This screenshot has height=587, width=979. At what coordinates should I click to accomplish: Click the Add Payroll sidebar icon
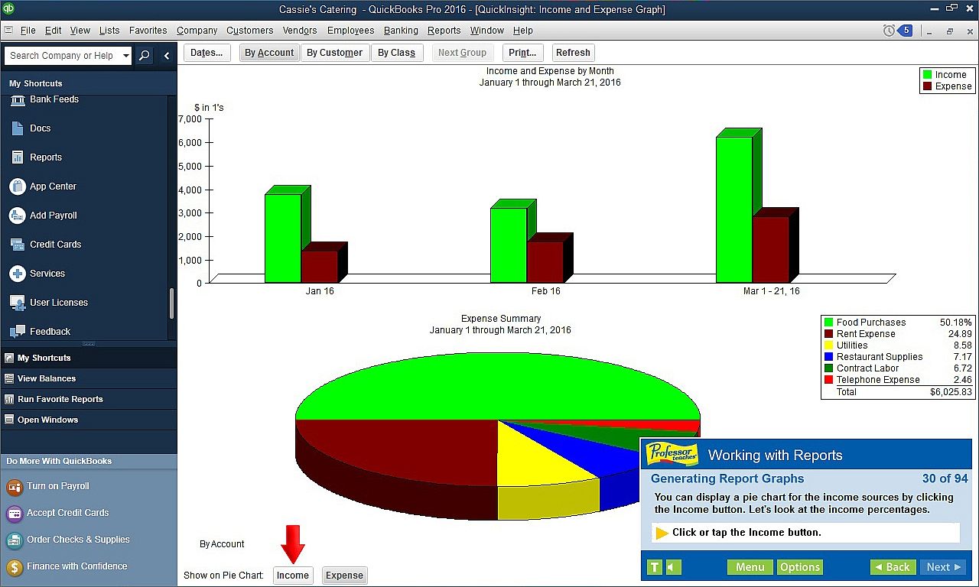[17, 216]
